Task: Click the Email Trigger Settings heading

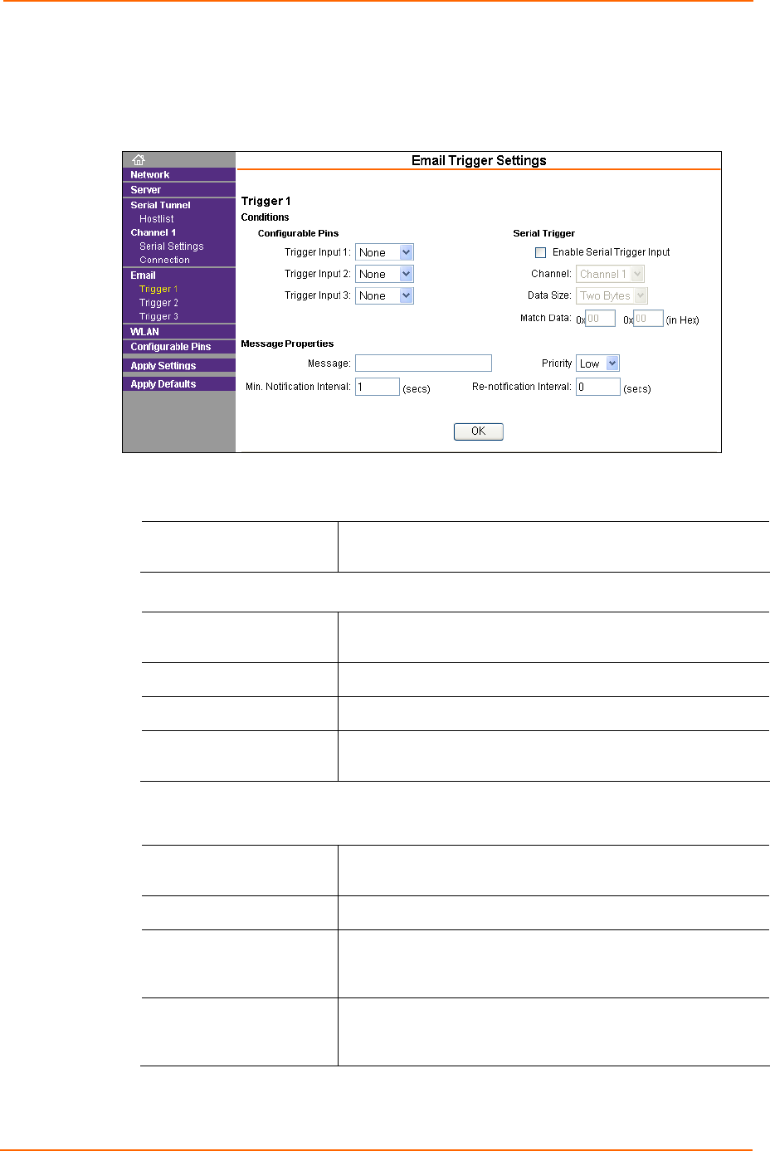Action: coord(479,161)
